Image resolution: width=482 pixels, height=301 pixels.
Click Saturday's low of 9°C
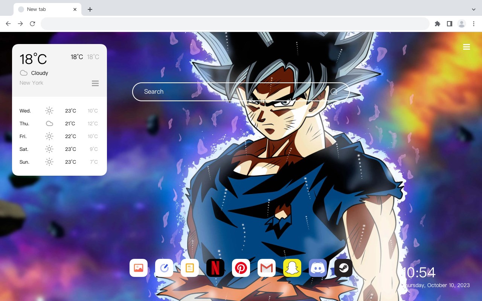94,149
